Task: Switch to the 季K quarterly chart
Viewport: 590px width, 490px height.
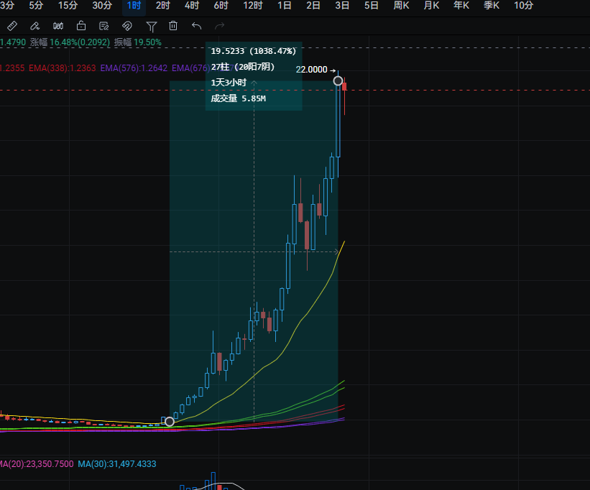Action: point(492,5)
